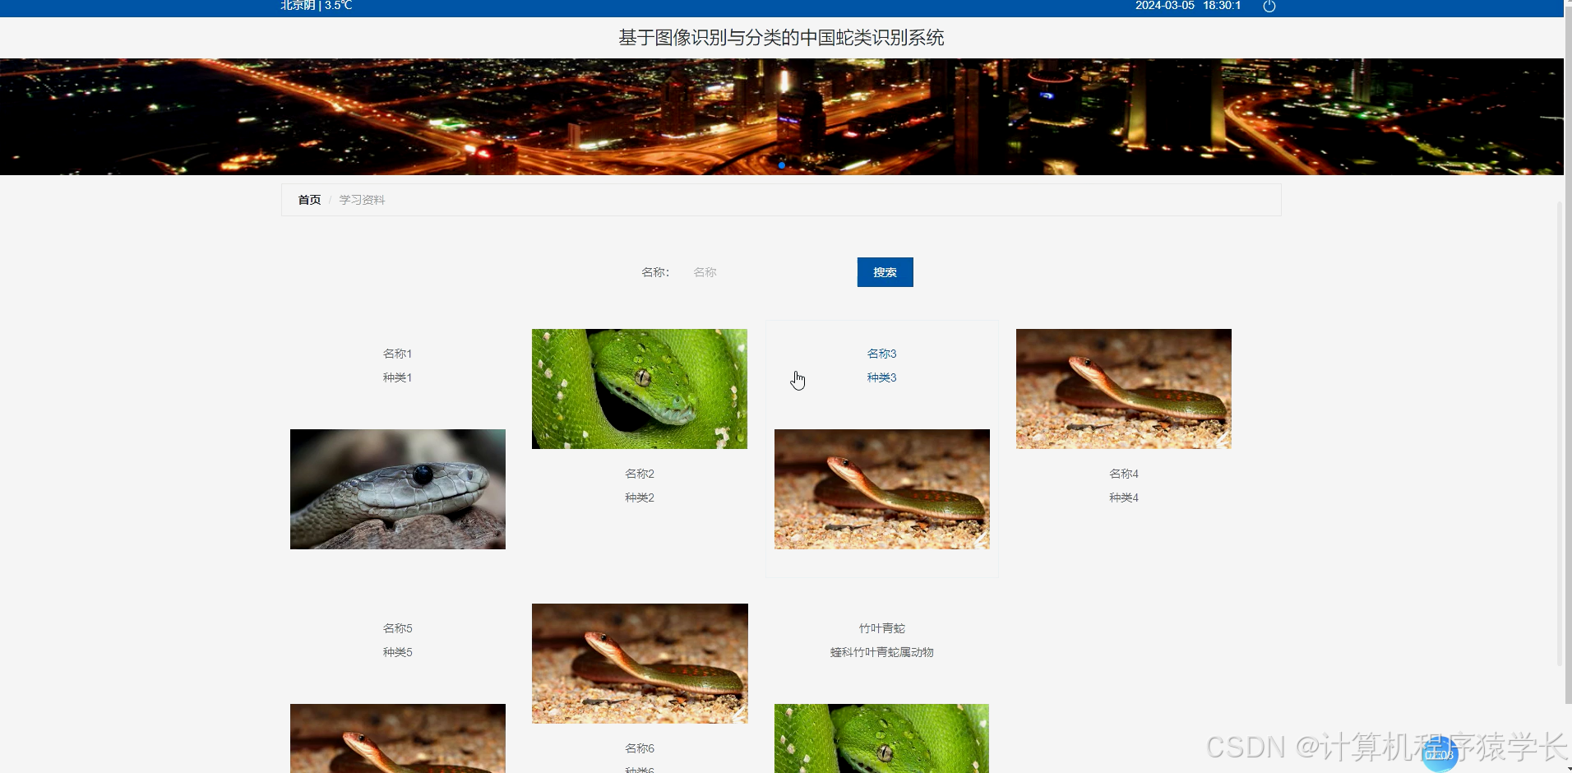Viewport: 1572px width, 773px height.
Task: Click the 名称6 title text
Action: (x=640, y=748)
